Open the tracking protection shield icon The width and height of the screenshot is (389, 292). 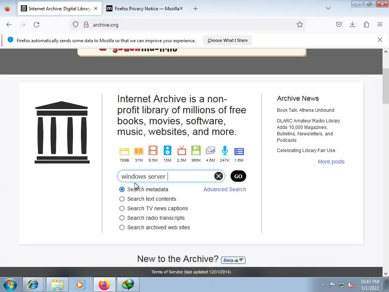(76, 25)
